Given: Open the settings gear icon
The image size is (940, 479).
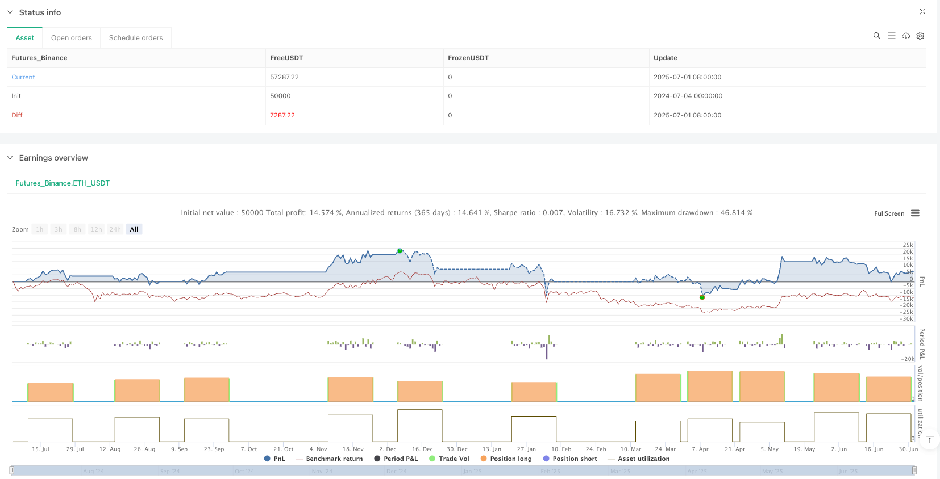Looking at the screenshot, I should (920, 36).
